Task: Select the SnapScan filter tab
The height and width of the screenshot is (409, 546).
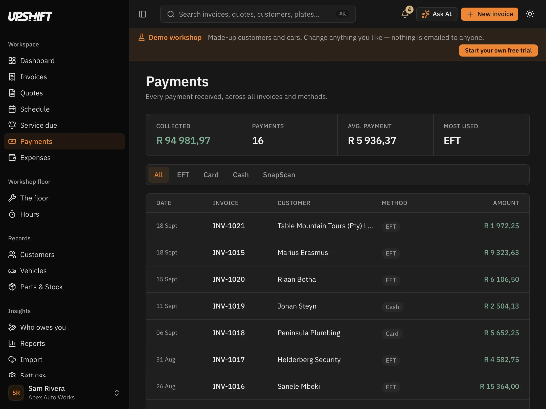Action: click(x=279, y=175)
